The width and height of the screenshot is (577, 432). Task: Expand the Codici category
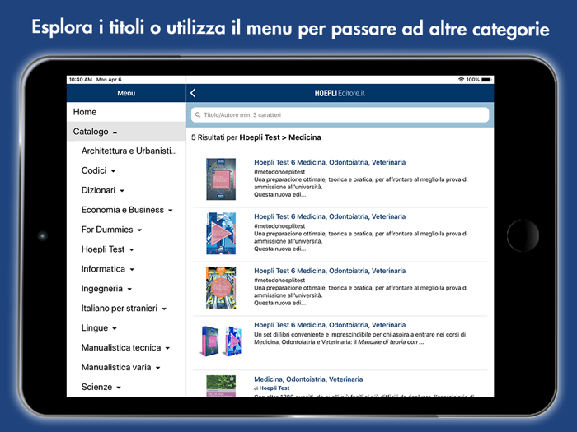click(98, 170)
